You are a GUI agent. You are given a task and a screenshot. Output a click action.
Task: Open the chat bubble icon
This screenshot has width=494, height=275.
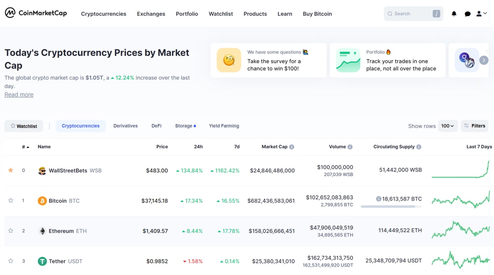[467, 14]
